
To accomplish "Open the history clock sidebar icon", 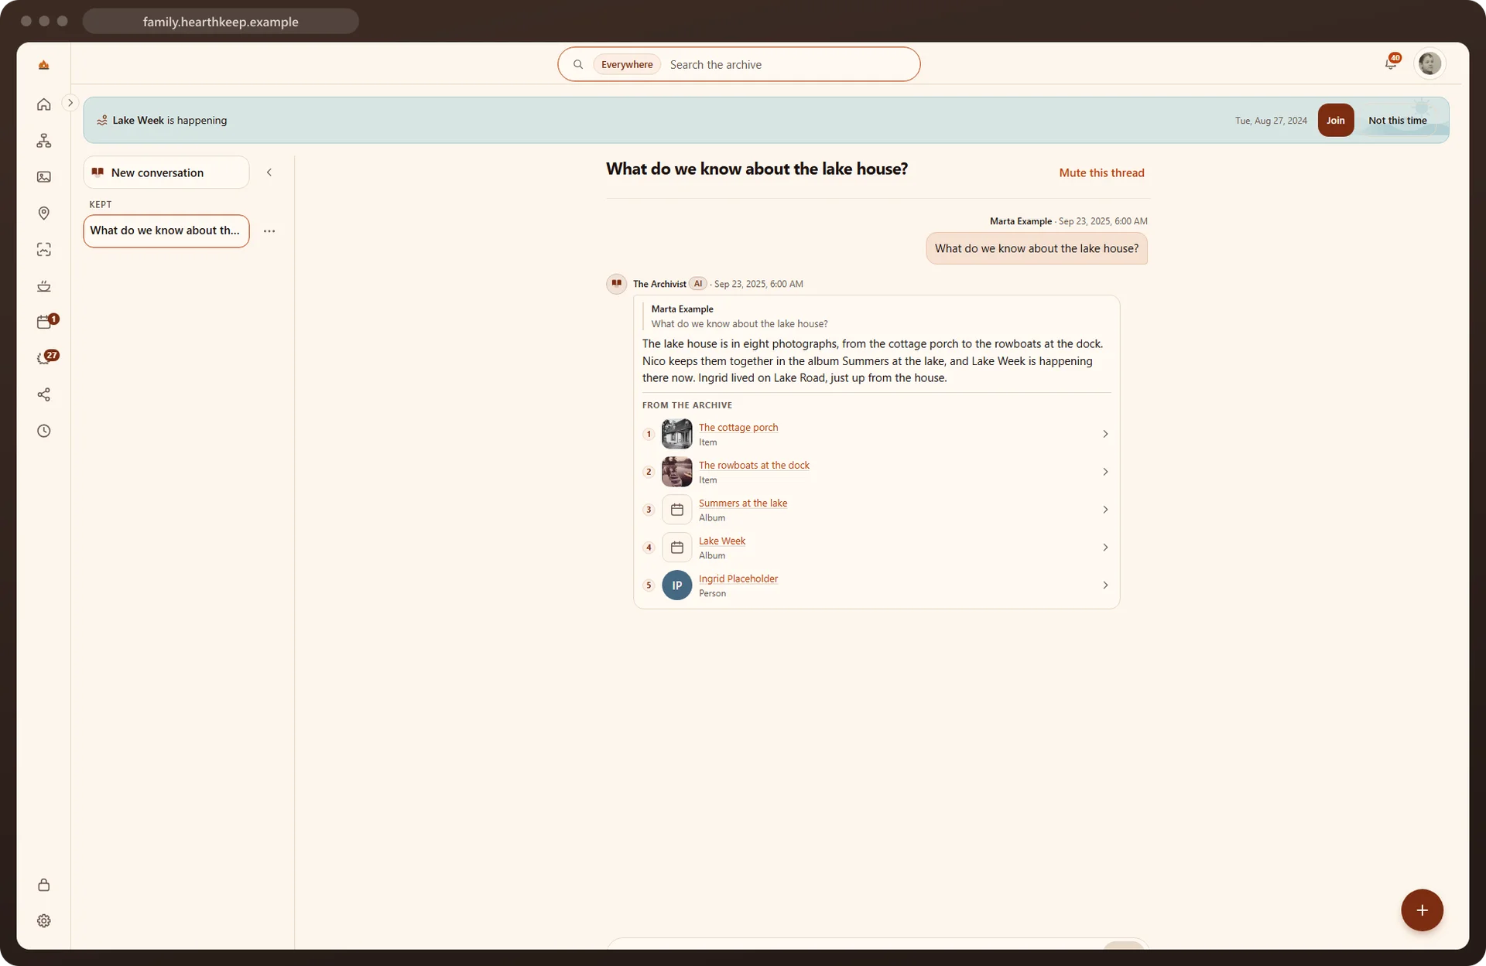I will tap(44, 431).
